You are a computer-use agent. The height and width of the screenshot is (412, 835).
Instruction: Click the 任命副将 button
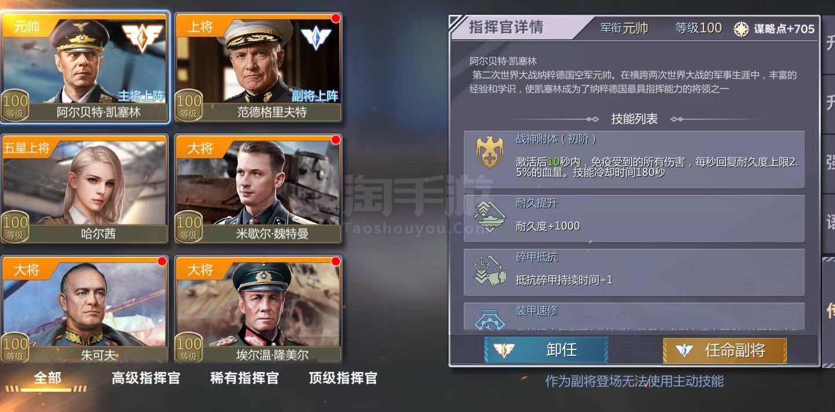725,350
